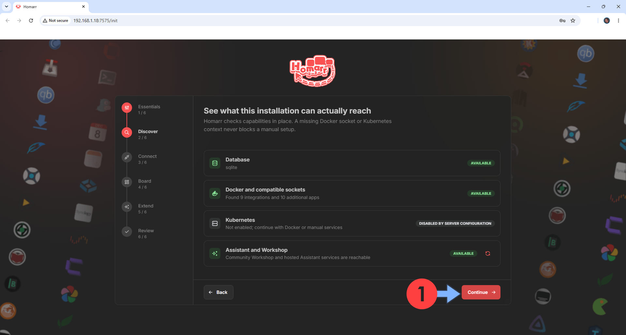Viewport: 626px width, 335px height.
Task: Click 'Found 9 integrations and 10 additional apps'
Action: pos(272,197)
